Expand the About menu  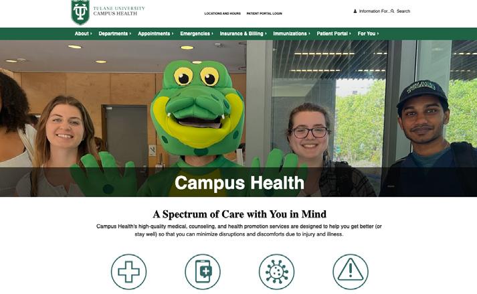click(x=83, y=33)
